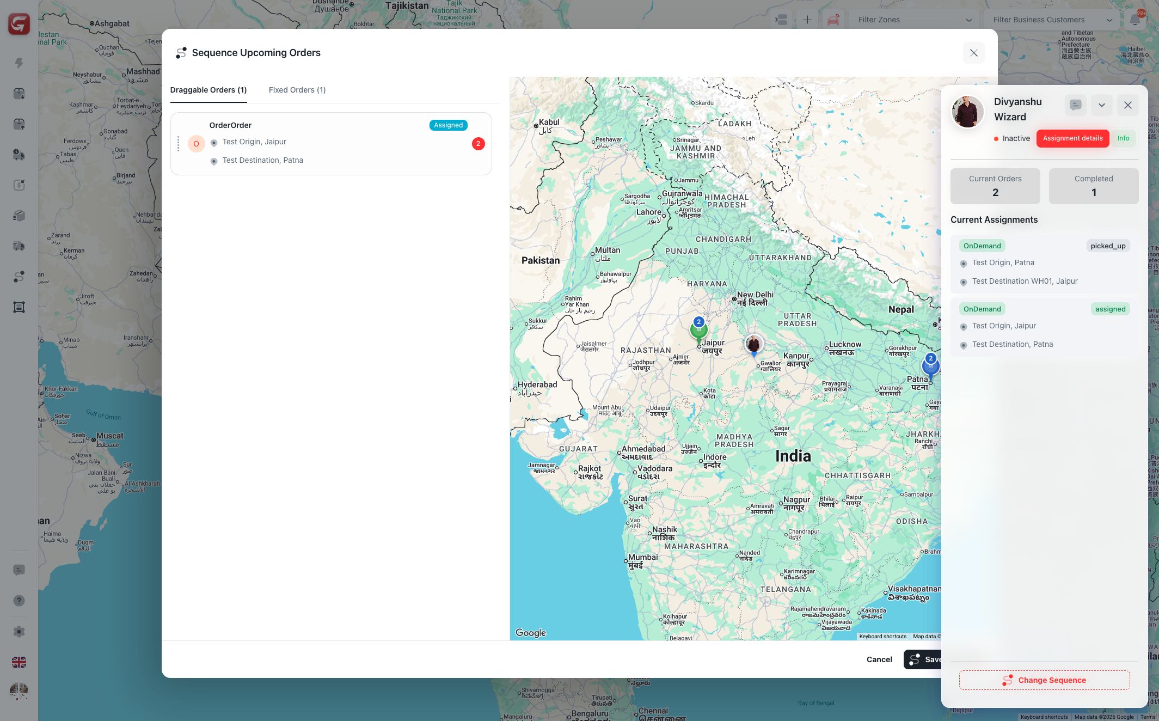Select the Info tab in driver panel

[1124, 138]
